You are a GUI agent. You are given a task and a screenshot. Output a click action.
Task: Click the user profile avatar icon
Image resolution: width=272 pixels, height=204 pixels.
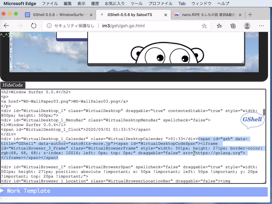[x=247, y=26]
